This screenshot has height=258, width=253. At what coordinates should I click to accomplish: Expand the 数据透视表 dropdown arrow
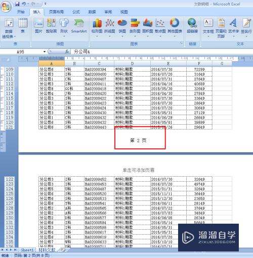pyautogui.click(x=15, y=36)
